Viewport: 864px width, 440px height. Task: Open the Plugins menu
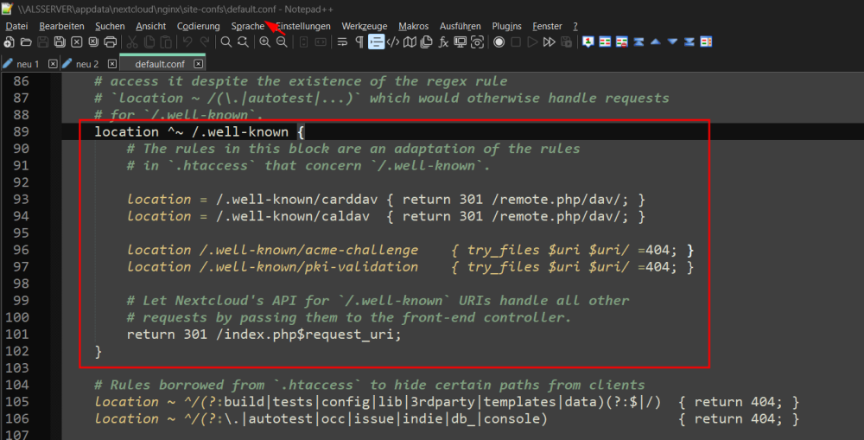[506, 26]
